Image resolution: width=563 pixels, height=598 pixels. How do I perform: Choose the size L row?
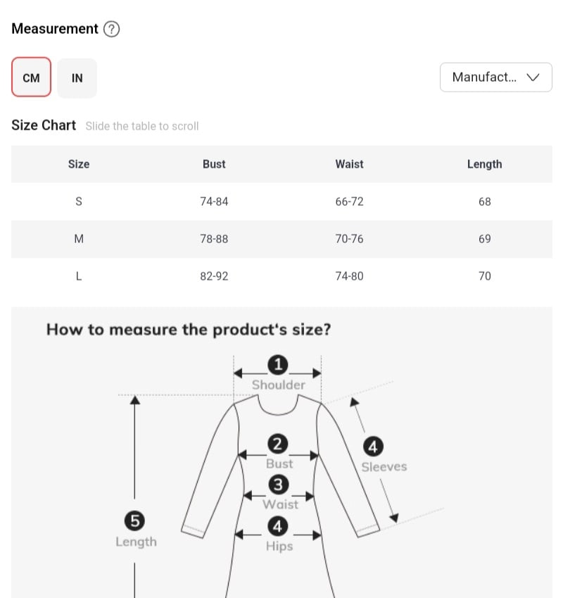pyautogui.click(x=281, y=276)
